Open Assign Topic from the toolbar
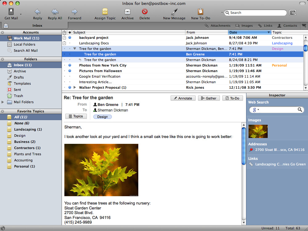308x231 pixels. [105, 12]
